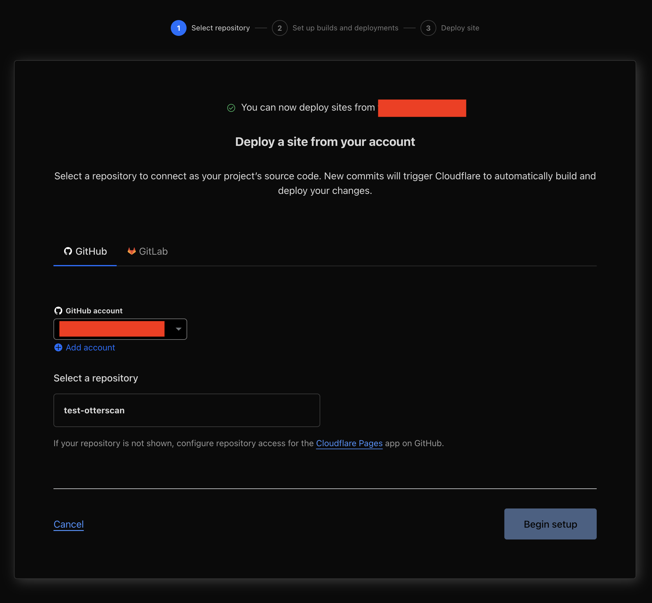Image resolution: width=652 pixels, height=603 pixels.
Task: Click the dropdown arrow on the account selector
Action: point(178,329)
